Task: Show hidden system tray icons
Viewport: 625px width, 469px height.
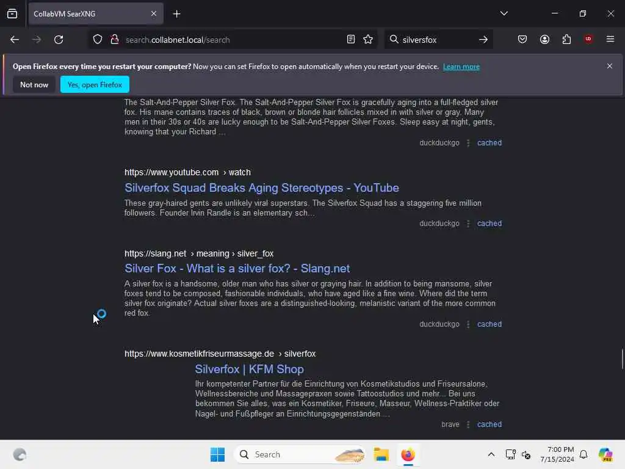Action: 491,454
